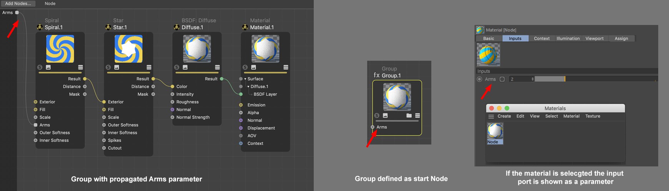Viewport: 669px width, 191px height.
Task: Click the solo icon on Group.1 node
Action: 377,115
